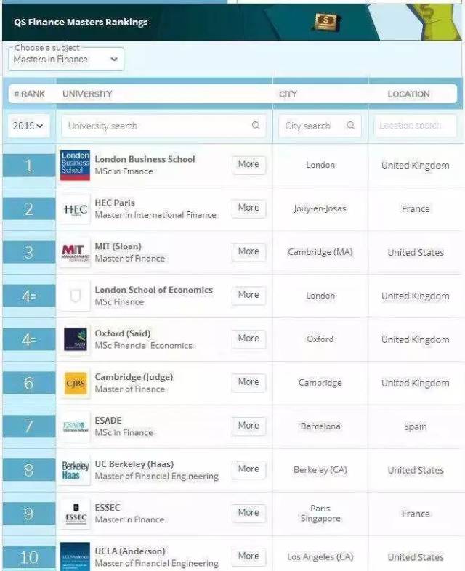This screenshot has height=571, width=465.
Task: Click the magnifier icon in University search
Action: (x=256, y=125)
